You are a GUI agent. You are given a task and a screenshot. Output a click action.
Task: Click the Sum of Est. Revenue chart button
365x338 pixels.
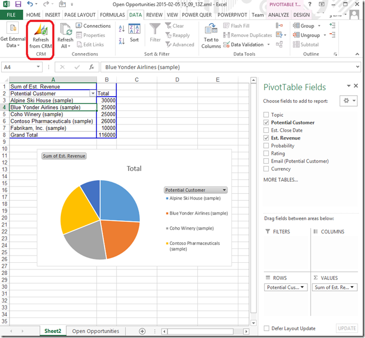click(64, 156)
